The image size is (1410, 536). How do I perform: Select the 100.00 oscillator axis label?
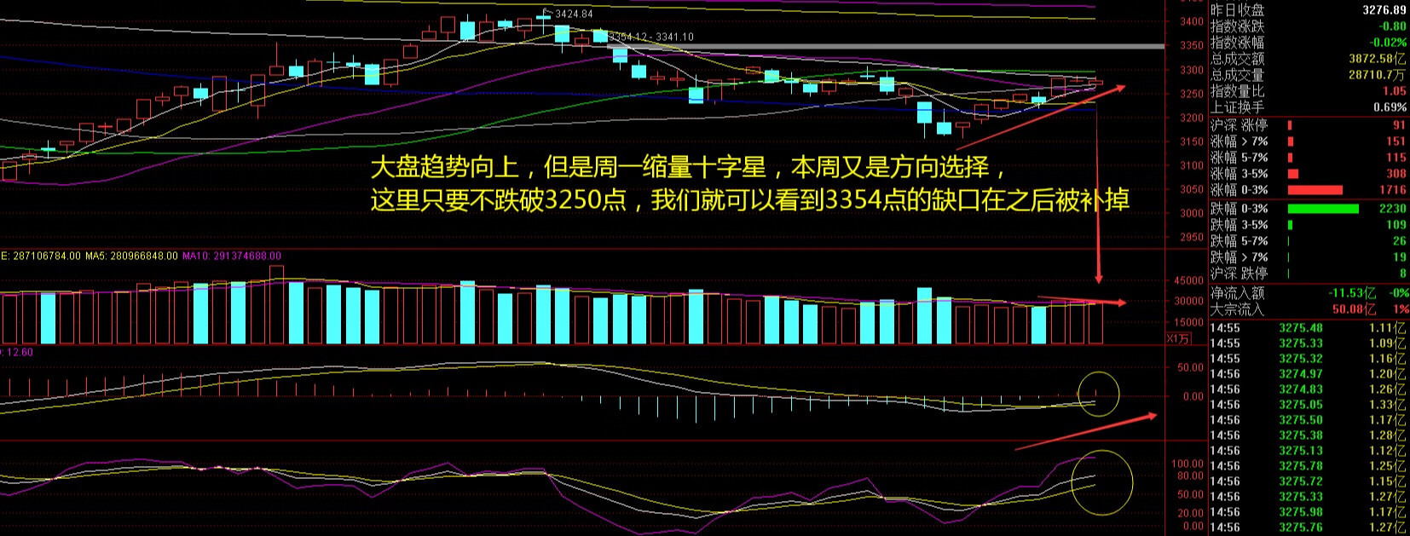pos(1189,465)
